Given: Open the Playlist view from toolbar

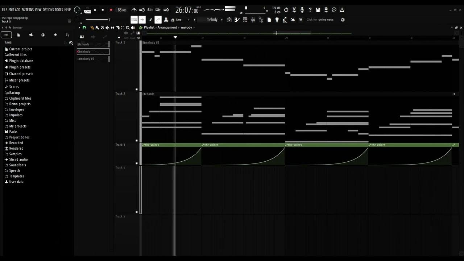Looking at the screenshot, I should click(229, 20).
